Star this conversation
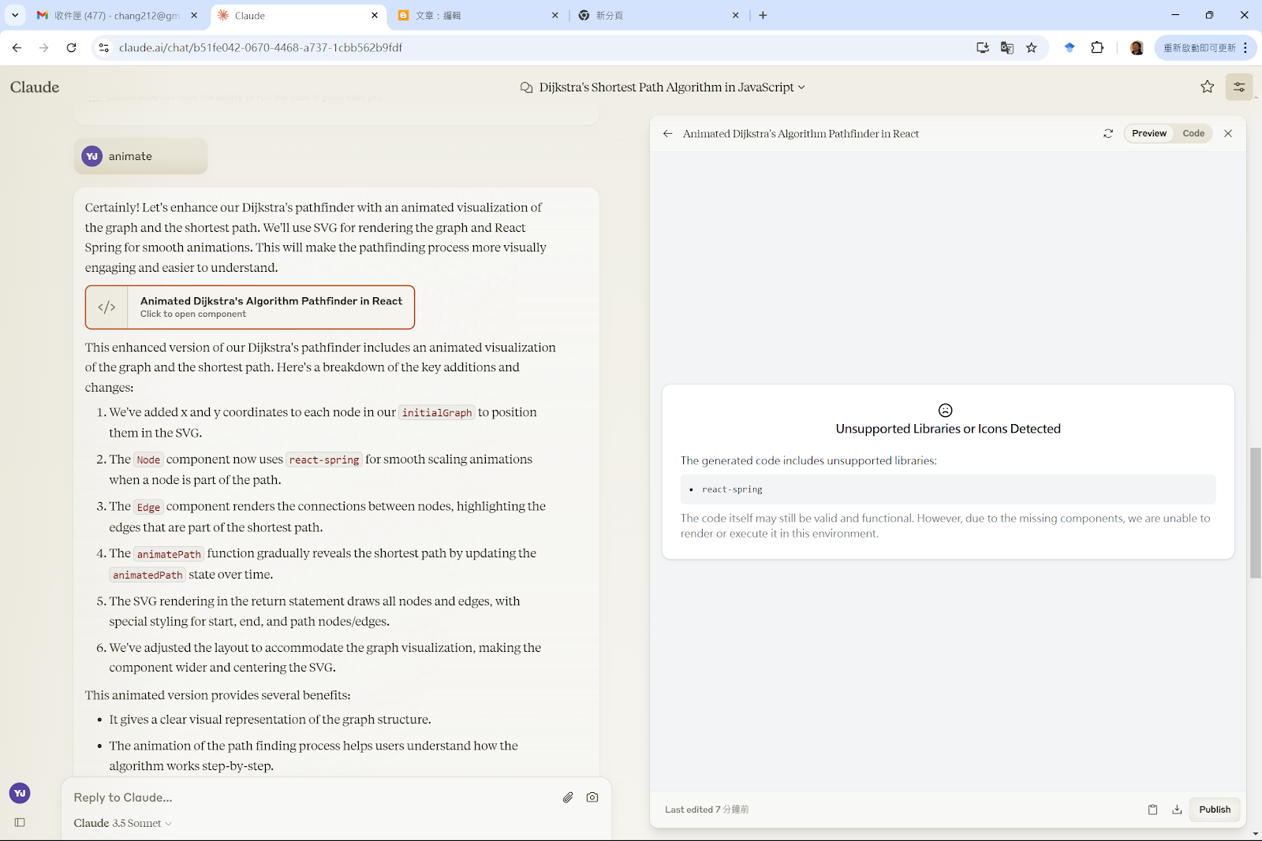 [x=1207, y=87]
